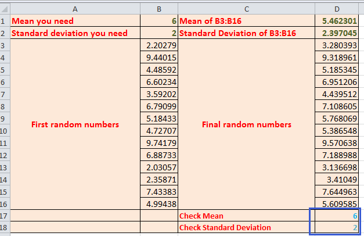Select cell with value 5.609585
The width and height of the screenshot is (364, 236).
pyautogui.click(x=337, y=203)
